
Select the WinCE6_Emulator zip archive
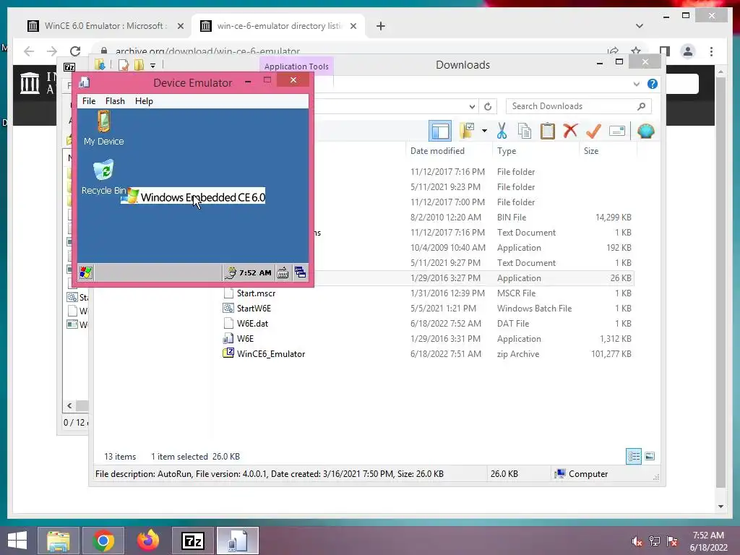pos(270,353)
